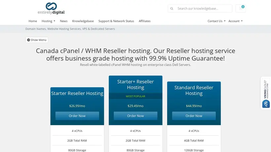Click the Resell white-labelled cPanel WHM subtitle
Image resolution: width=271 pixels, height=152 pixels.
click(135, 65)
